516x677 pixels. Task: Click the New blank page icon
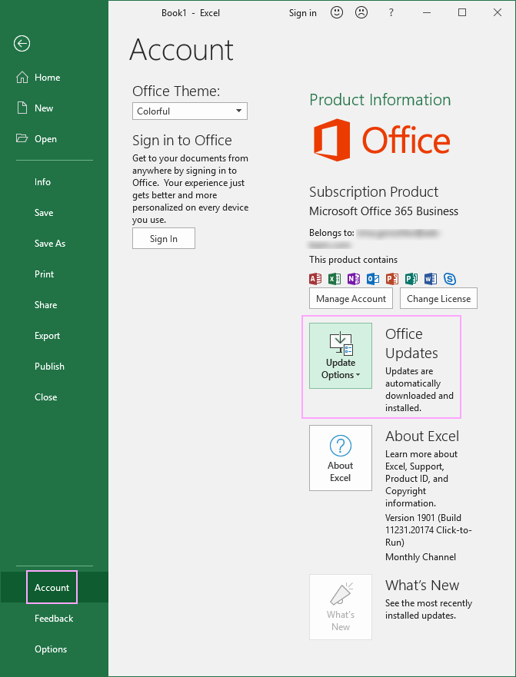pos(22,108)
